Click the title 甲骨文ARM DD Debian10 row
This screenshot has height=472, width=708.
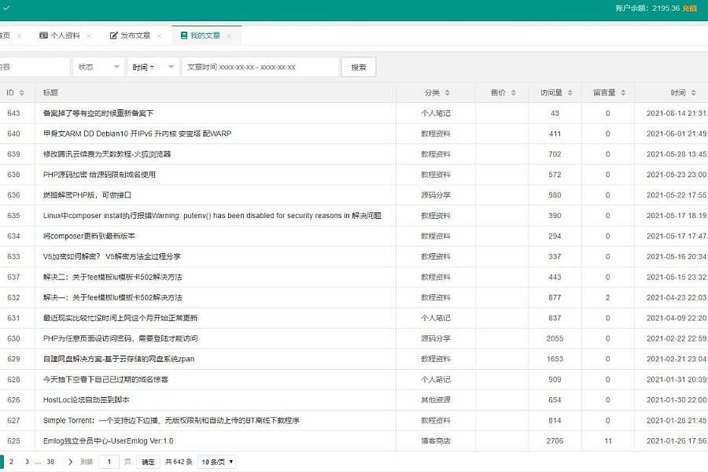coord(137,134)
